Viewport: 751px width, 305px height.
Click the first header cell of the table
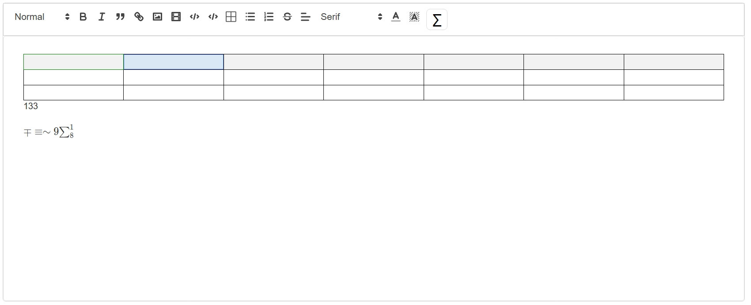(73, 62)
